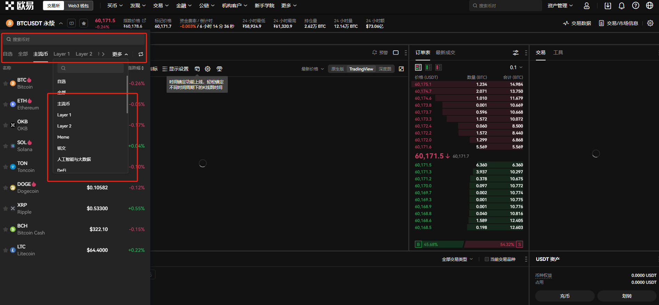Open the user account profile icon
The height and width of the screenshot is (305, 659).
(x=587, y=6)
